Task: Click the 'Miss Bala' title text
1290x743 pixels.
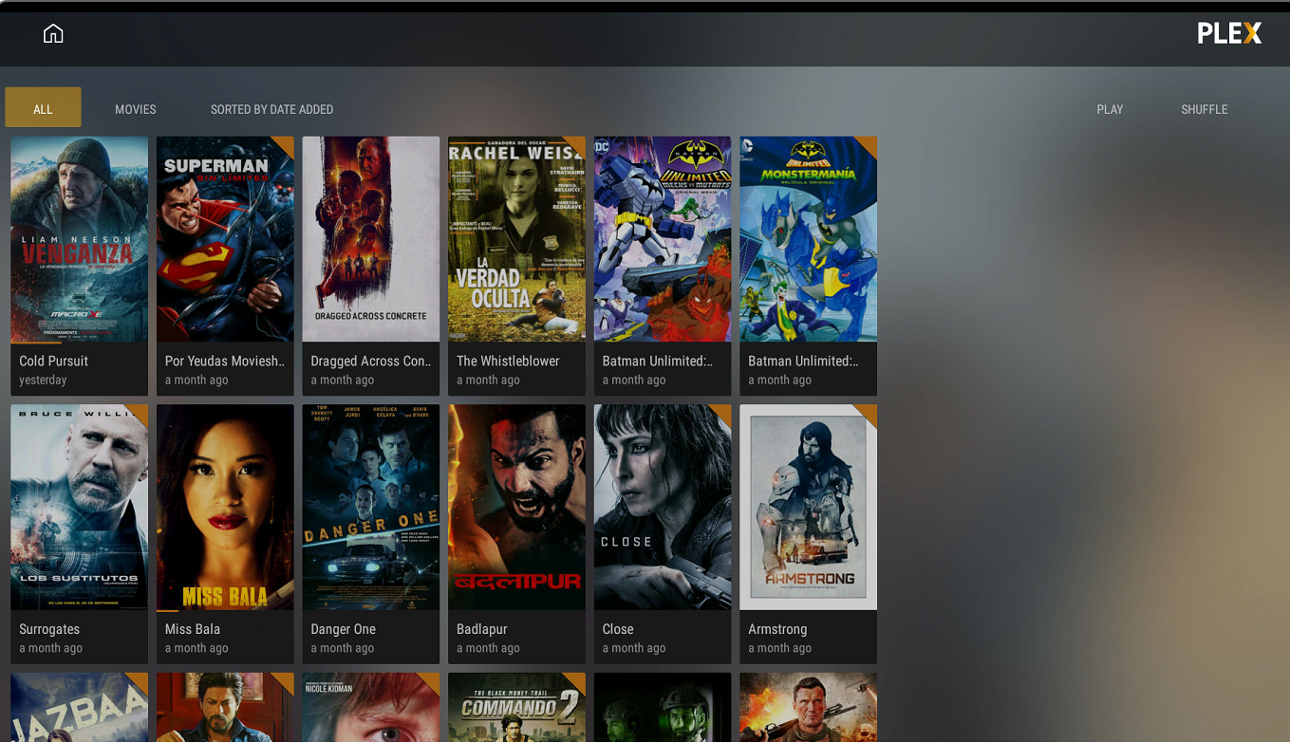Action: click(x=193, y=630)
